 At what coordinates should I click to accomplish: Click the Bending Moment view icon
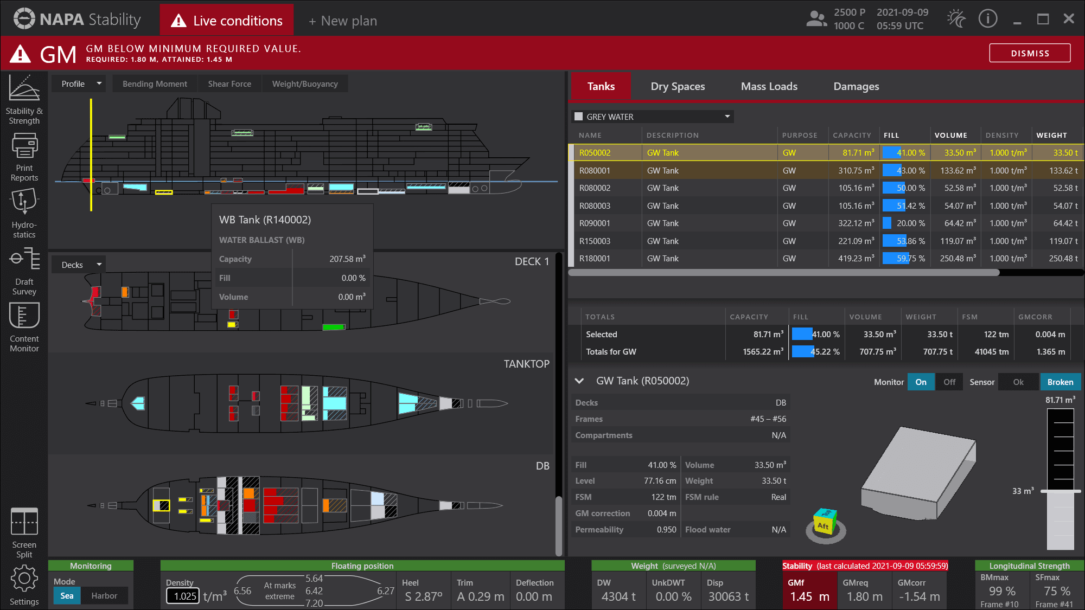point(154,84)
